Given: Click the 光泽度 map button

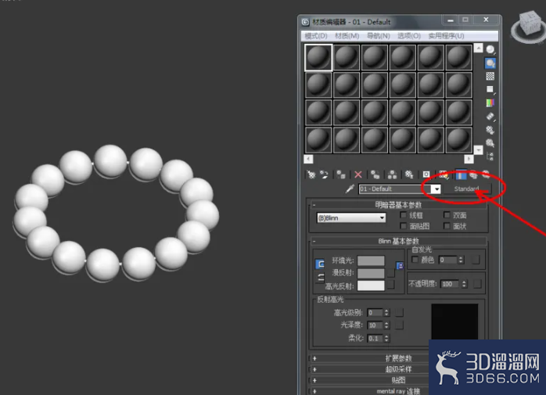Looking at the screenshot, I should [x=400, y=325].
